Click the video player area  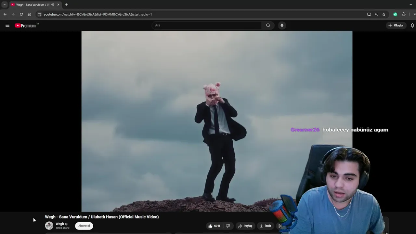click(x=217, y=122)
